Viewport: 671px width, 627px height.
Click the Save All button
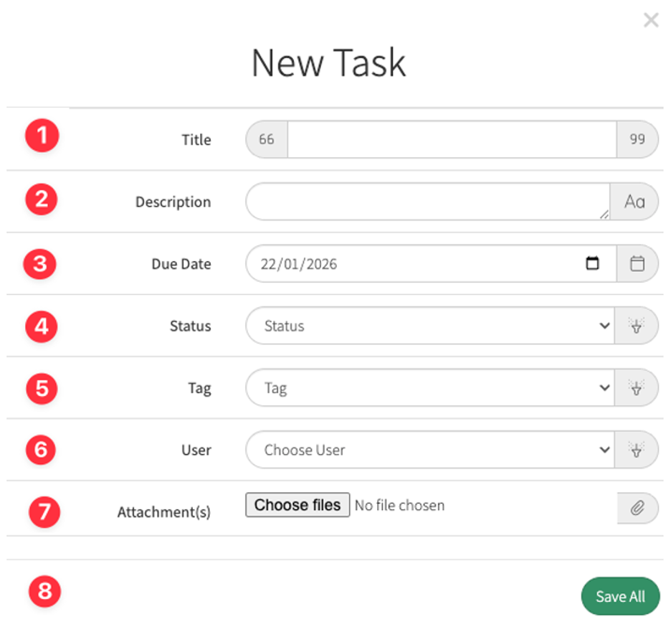[620, 596]
